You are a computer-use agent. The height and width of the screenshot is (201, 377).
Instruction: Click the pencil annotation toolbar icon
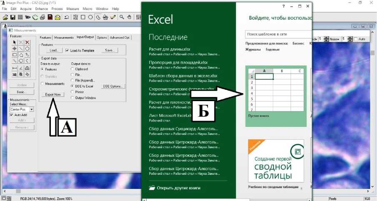click(113, 17)
